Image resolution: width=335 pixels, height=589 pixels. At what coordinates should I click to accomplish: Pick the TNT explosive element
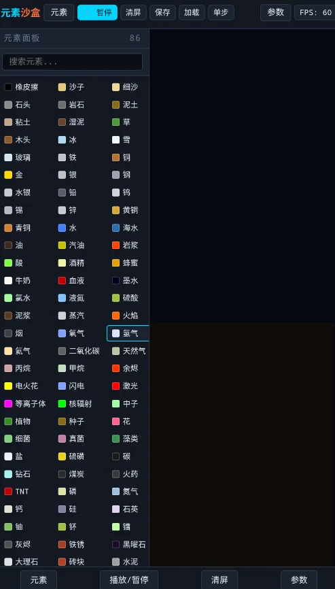coord(21,491)
